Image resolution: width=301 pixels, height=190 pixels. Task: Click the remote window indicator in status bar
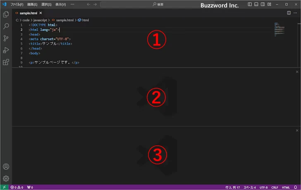[x=4, y=187]
